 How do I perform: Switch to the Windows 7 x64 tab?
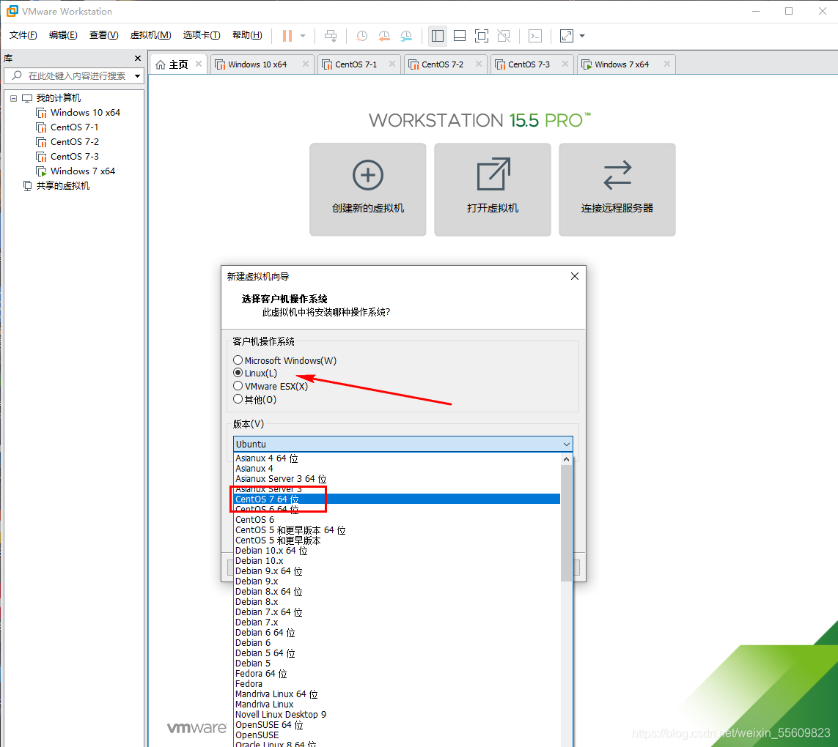coord(622,64)
